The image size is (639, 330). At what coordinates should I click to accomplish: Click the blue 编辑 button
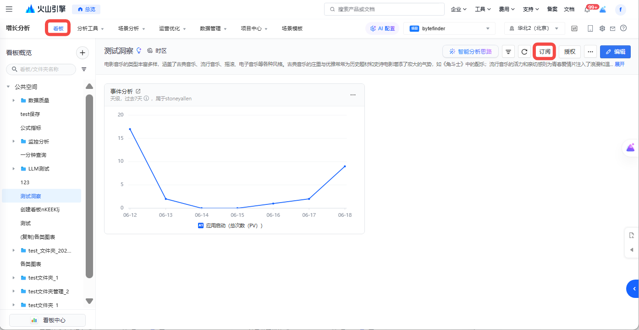(x=615, y=52)
